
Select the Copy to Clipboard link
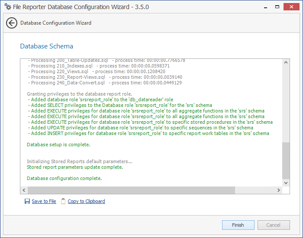(x=86, y=201)
